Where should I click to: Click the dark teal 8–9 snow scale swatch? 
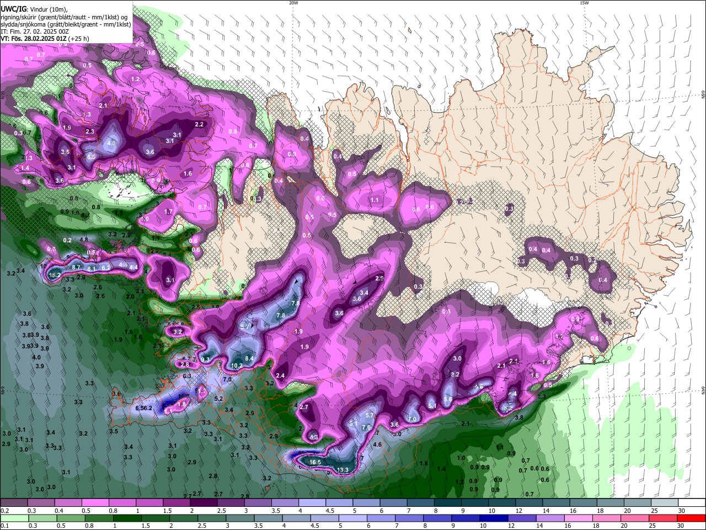(447, 503)
